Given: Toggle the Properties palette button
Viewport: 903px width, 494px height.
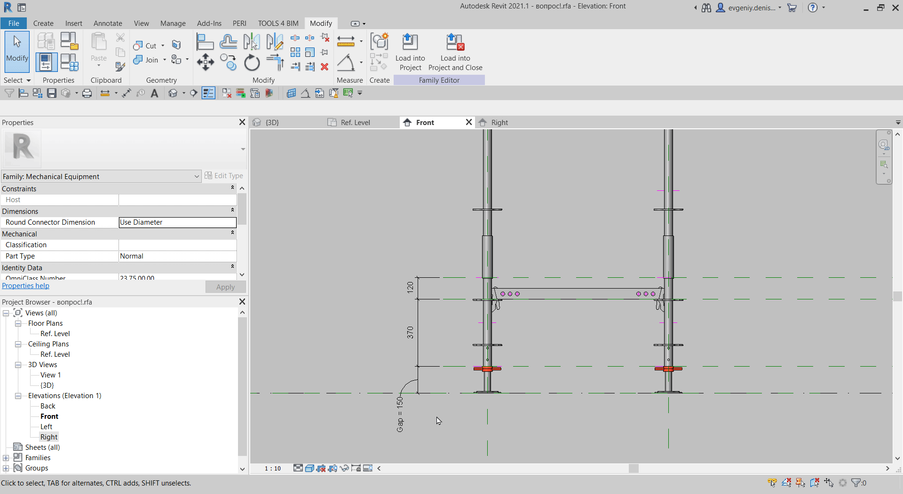Looking at the screenshot, I should pos(46,62).
